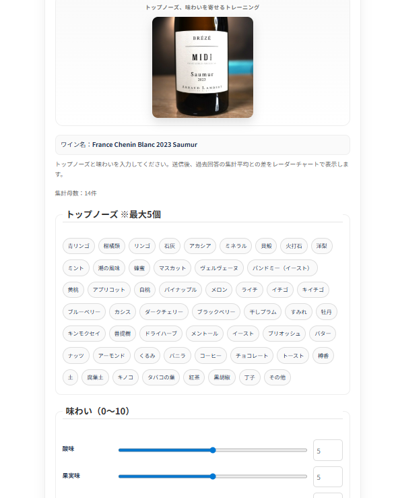The width and height of the screenshot is (396, 498).
Task: Select the パンドミー（イースト） chip
Action: pyautogui.click(x=282, y=268)
